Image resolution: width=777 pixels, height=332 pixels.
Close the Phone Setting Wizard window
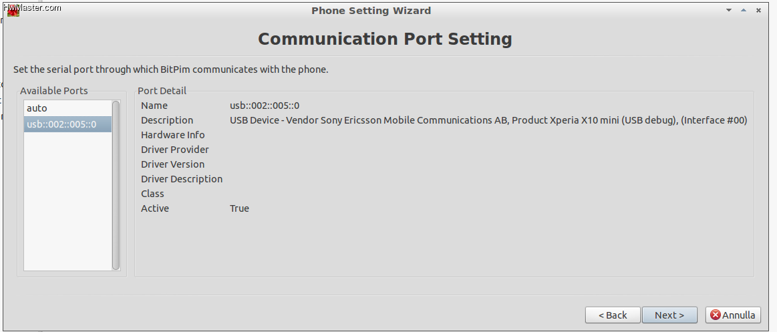coord(758,11)
